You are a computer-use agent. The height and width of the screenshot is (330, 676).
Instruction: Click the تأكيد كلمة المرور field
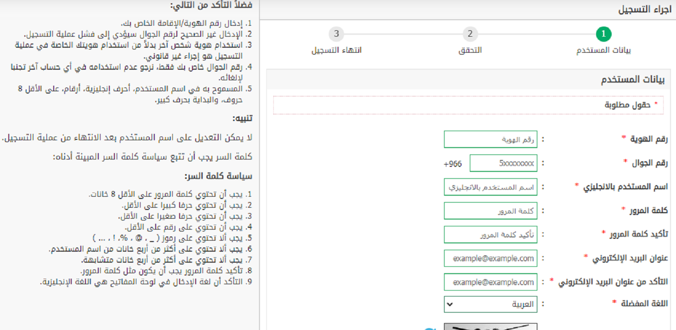(490, 235)
